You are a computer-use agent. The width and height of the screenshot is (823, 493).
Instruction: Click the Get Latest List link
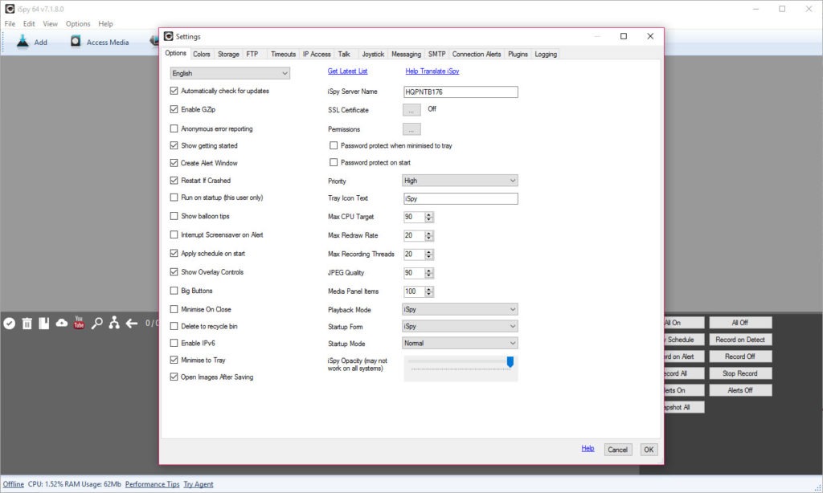click(x=347, y=71)
